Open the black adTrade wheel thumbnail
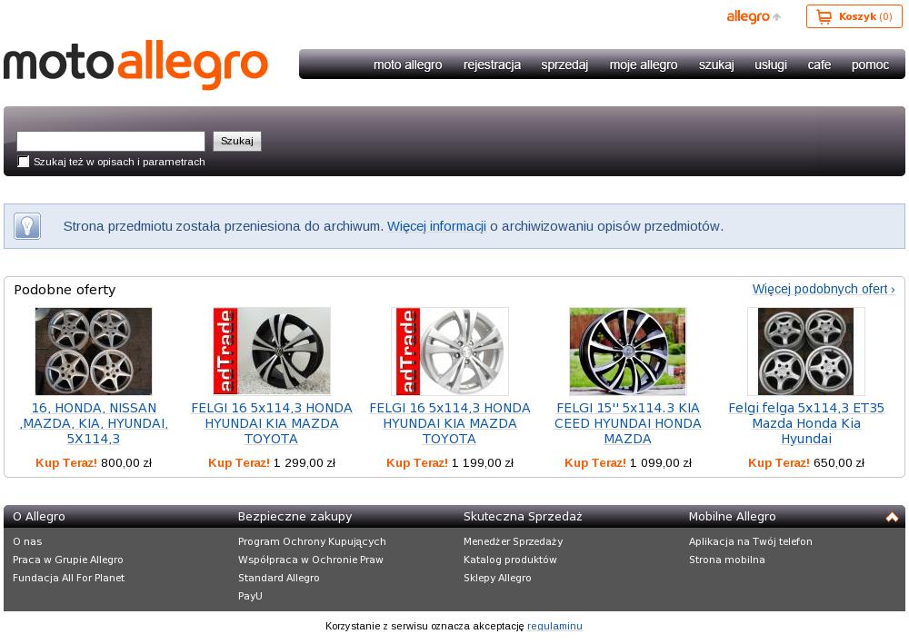The image size is (909, 644). point(272,352)
